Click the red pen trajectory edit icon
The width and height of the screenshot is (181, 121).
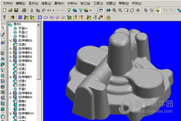(101, 17)
